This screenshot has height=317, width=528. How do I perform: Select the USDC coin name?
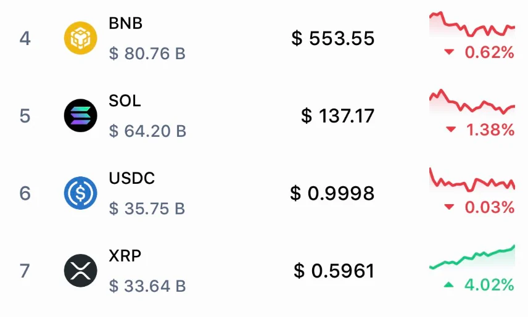[132, 178]
